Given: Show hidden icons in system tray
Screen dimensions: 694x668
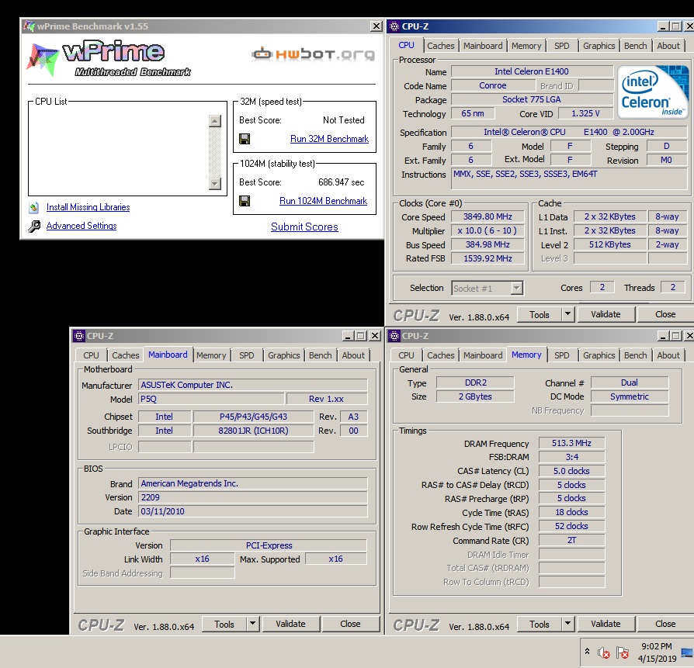Looking at the screenshot, I should coord(587,651).
